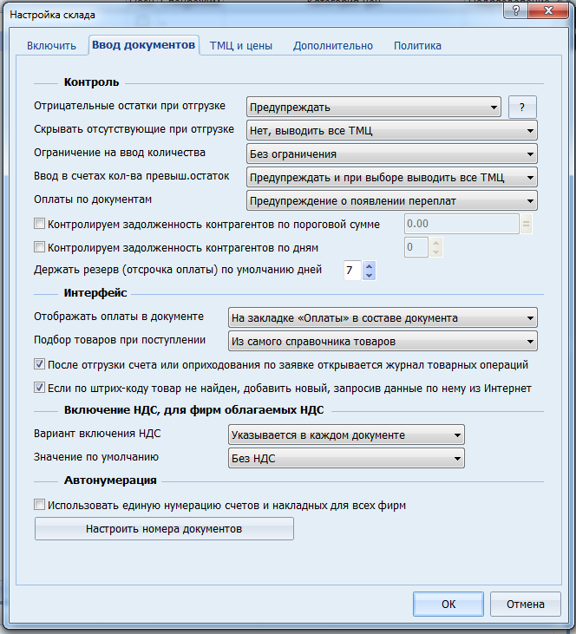
Task: Go to the Политика tab
Action: click(x=417, y=46)
